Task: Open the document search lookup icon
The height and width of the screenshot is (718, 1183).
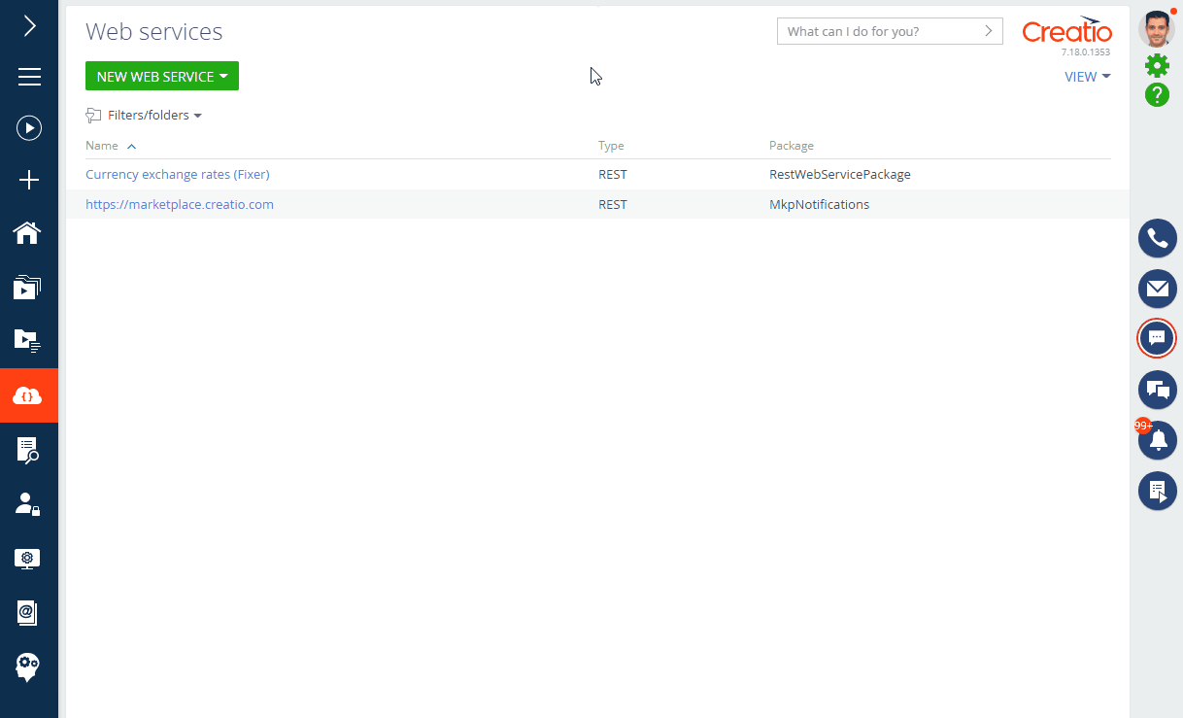Action: pyautogui.click(x=28, y=449)
